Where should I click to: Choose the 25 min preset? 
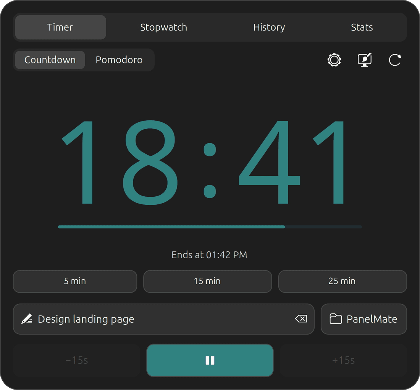click(x=342, y=281)
